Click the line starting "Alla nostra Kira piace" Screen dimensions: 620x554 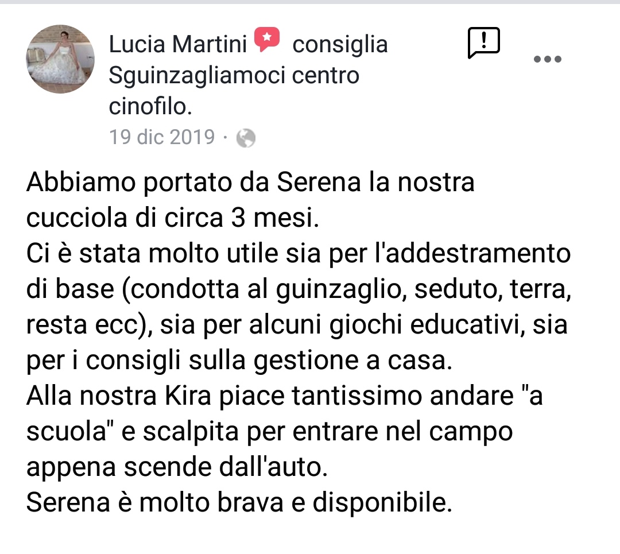[x=284, y=396]
